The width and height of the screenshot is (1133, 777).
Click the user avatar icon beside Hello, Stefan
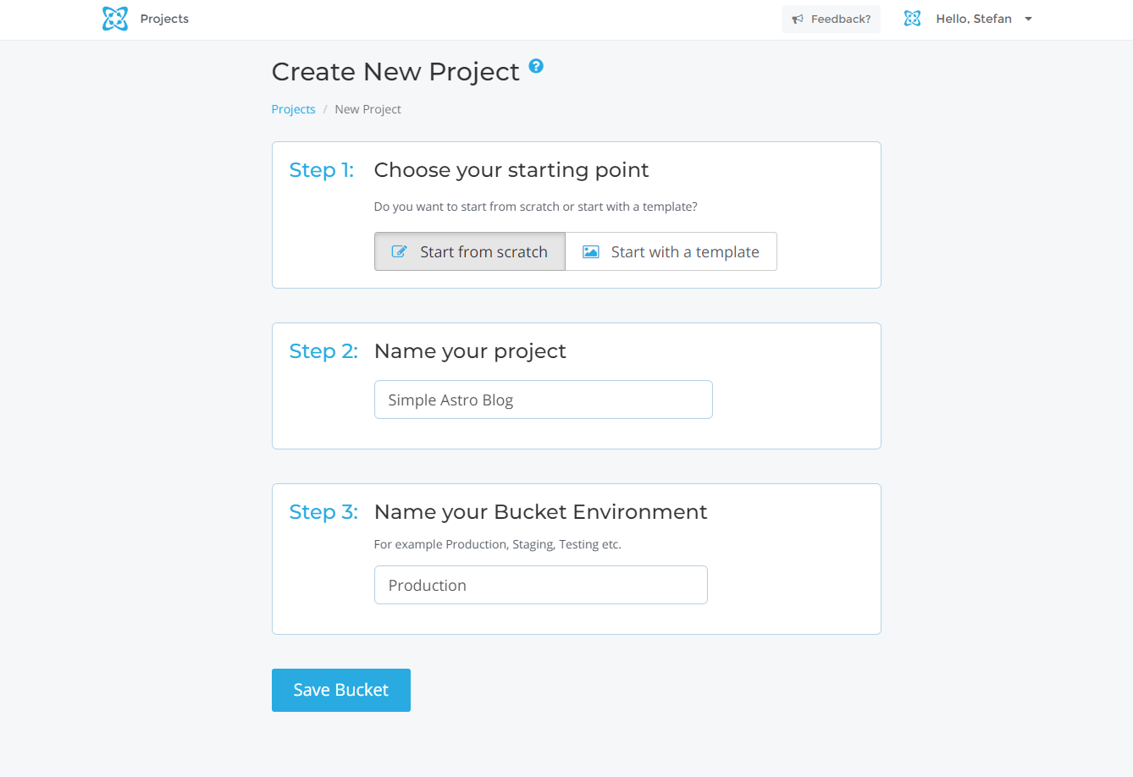912,19
